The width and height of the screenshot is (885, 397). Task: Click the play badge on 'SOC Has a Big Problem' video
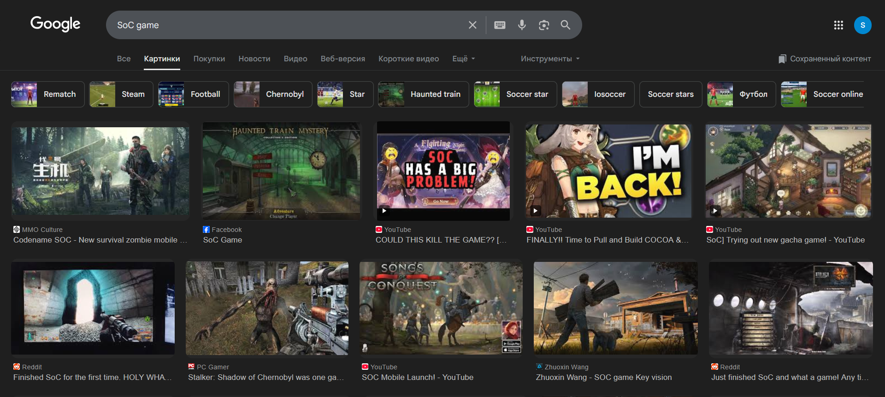point(384,211)
